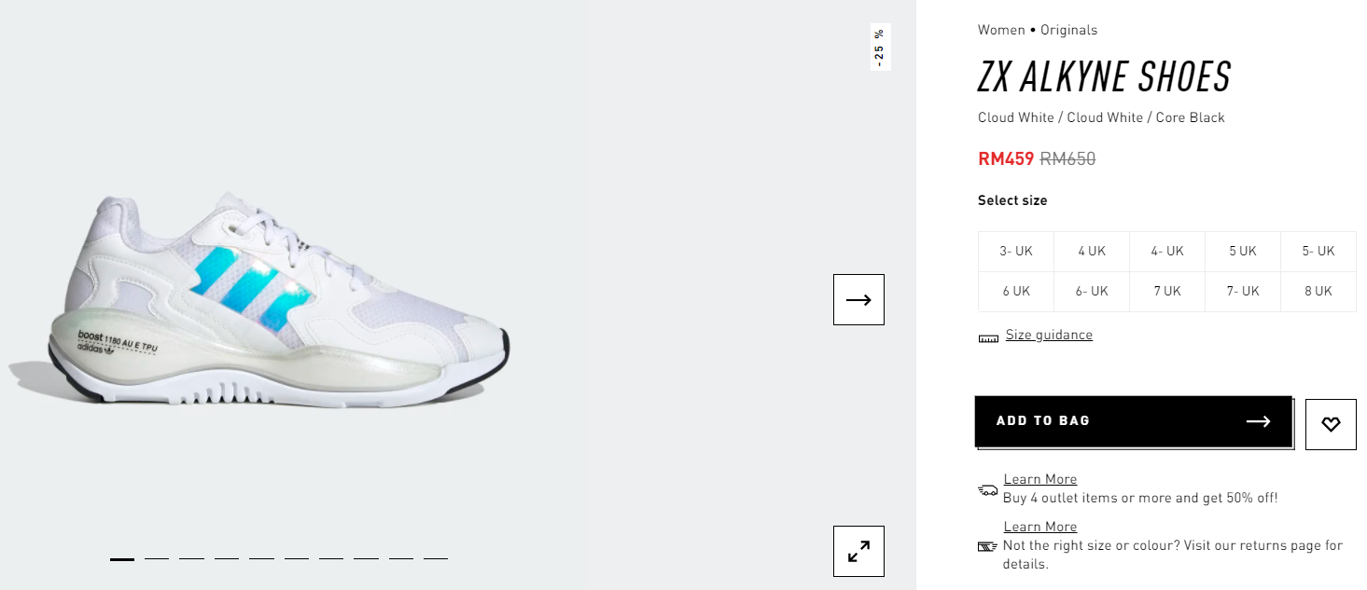Add shoe to wishlist with heart icon
The width and height of the screenshot is (1367, 590).
pos(1331,424)
